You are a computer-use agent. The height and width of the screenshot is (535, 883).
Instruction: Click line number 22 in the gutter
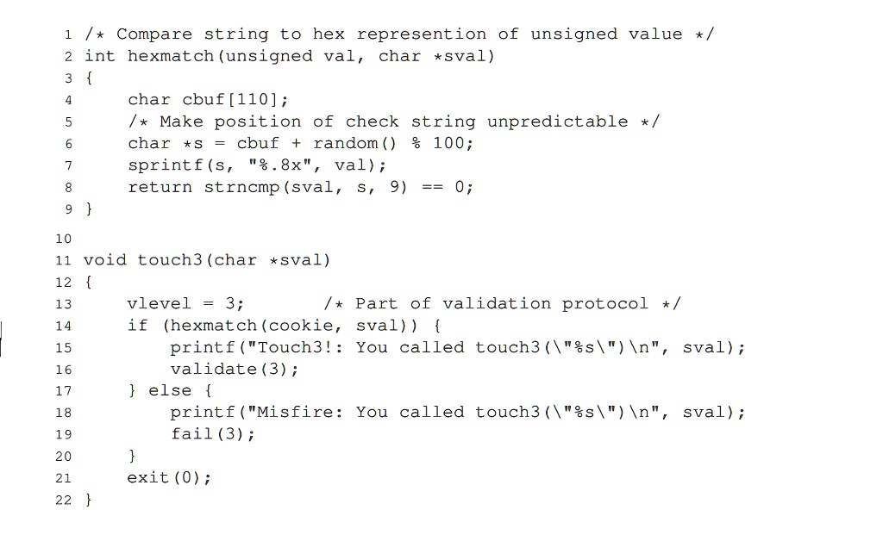click(x=64, y=501)
